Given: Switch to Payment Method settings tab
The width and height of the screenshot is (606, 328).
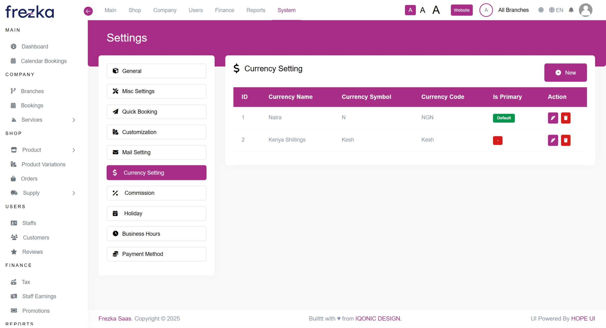Looking at the screenshot, I should coord(156,254).
